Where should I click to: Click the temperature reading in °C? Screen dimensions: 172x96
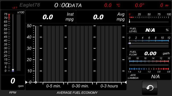pyautogui.click(x=112, y=5)
